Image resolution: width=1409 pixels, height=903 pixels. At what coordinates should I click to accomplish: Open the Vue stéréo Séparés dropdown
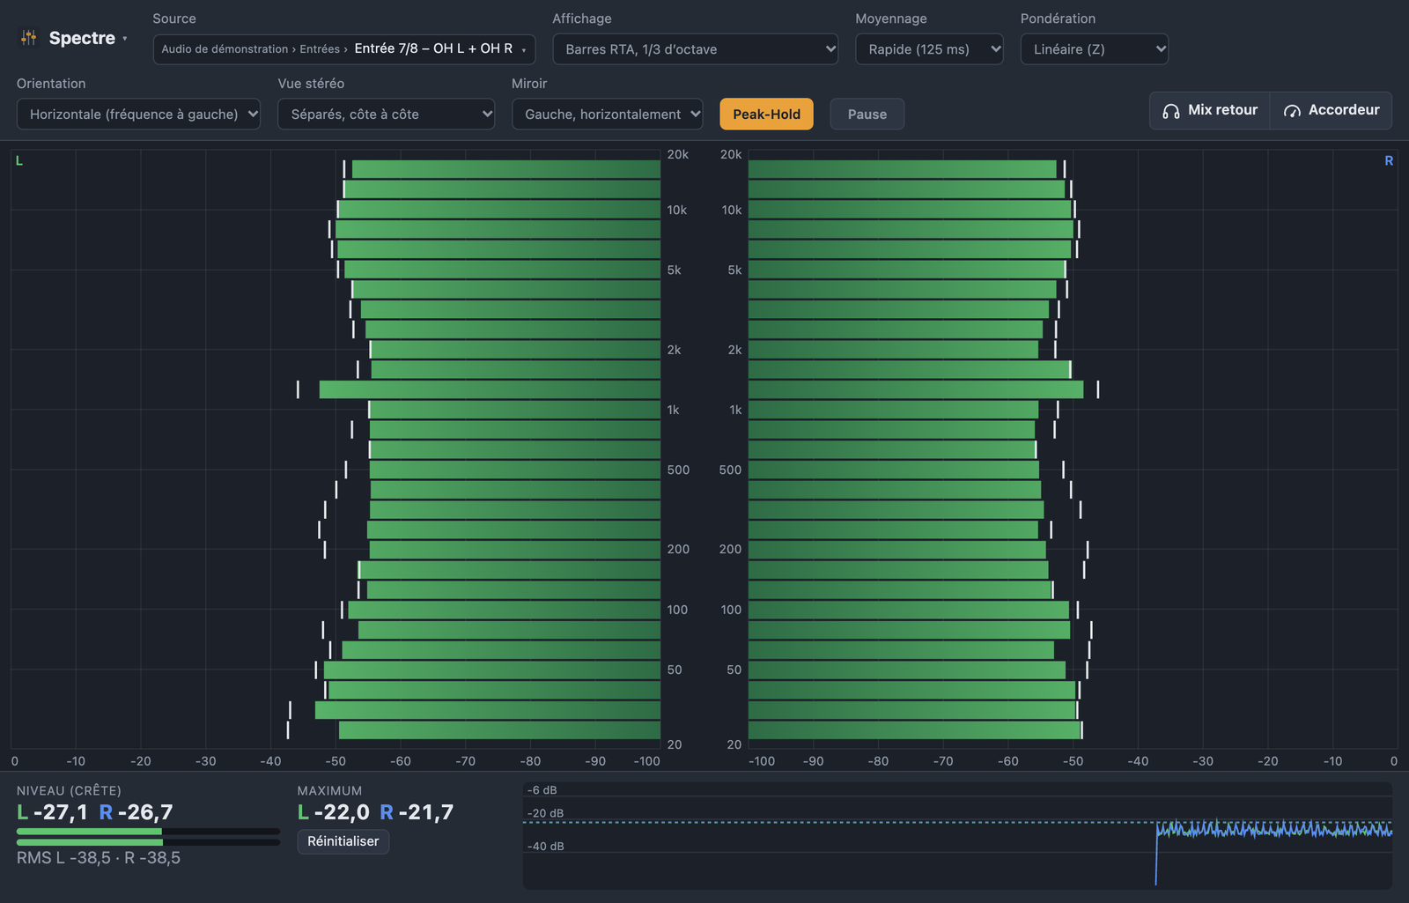click(387, 114)
